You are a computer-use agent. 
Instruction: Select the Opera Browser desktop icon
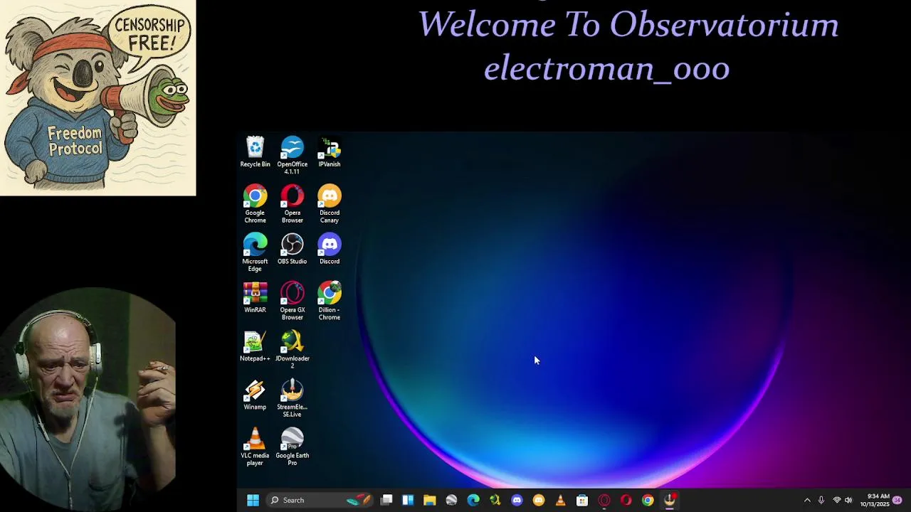pyautogui.click(x=292, y=204)
